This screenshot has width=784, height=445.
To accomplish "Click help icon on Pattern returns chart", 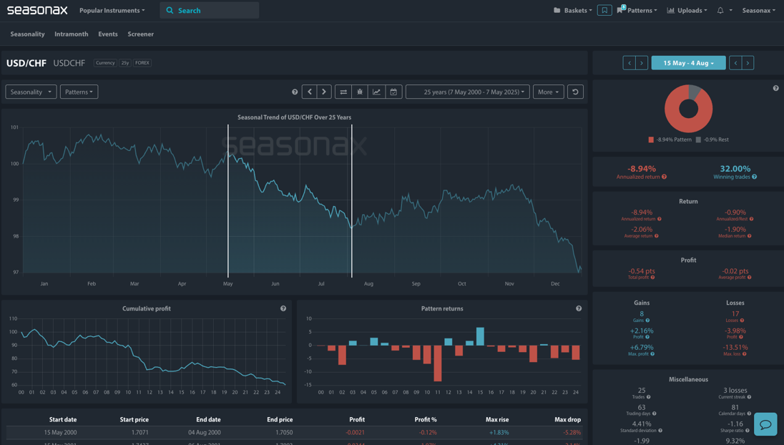I will pos(579,308).
